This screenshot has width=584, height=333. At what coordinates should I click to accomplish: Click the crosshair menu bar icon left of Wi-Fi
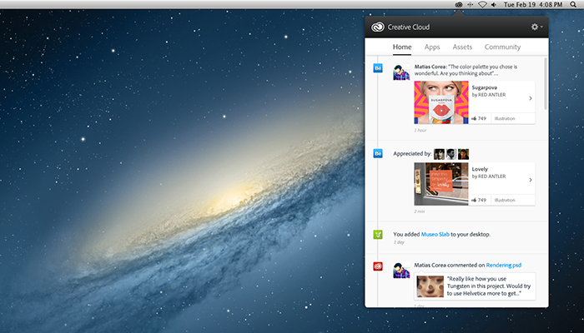pyautogui.click(x=471, y=5)
